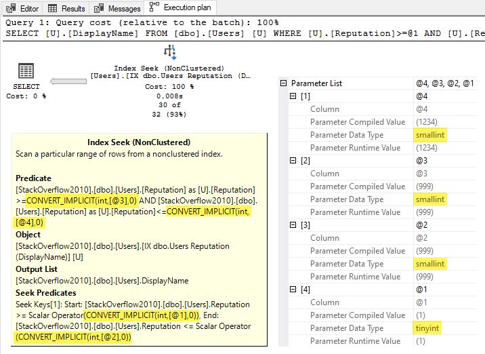Switch to the Editor tab

[x=22, y=8]
